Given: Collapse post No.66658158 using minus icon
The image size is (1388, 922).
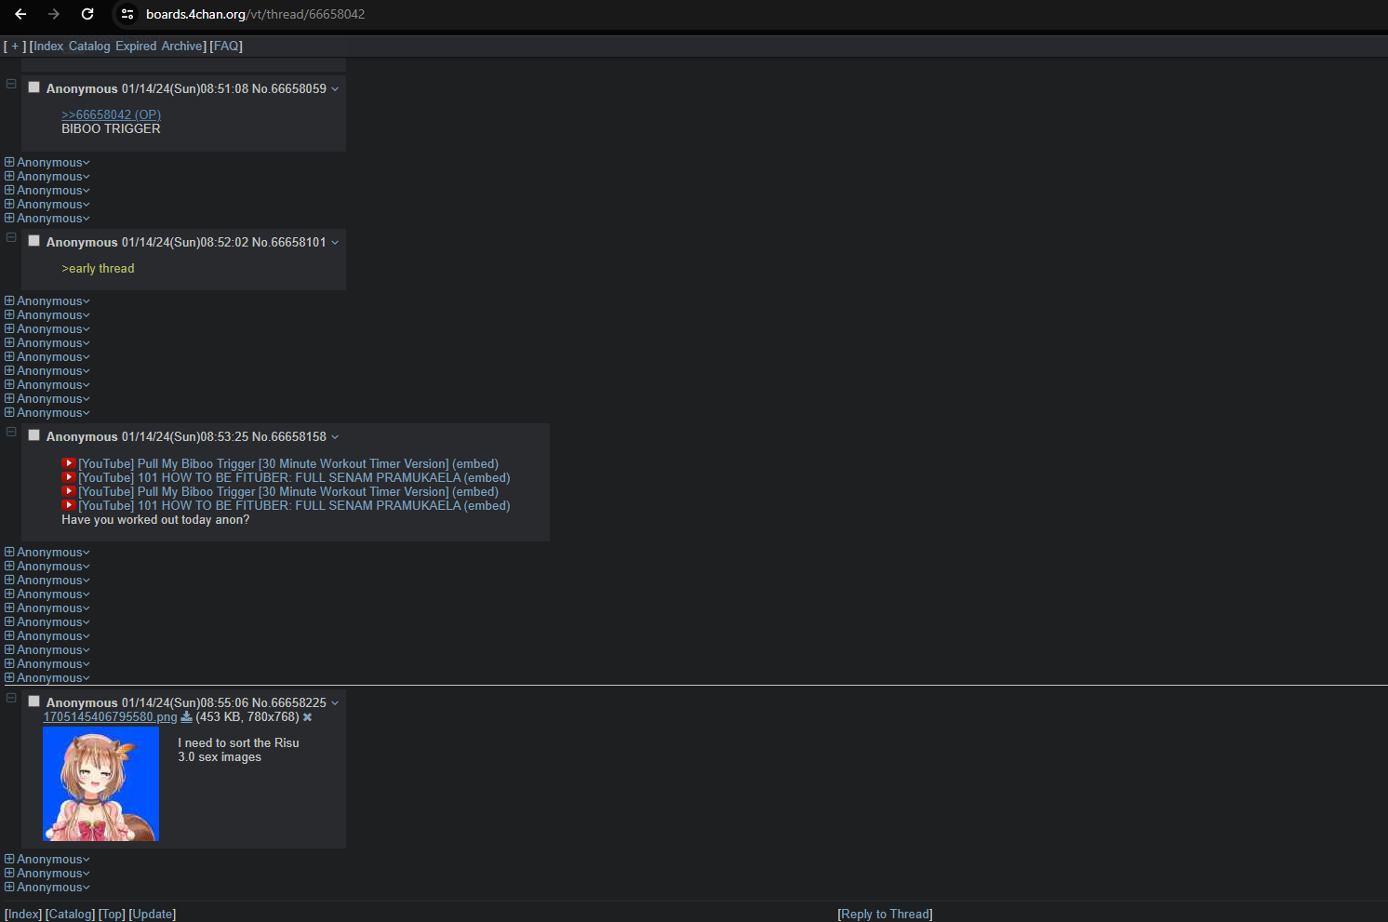Looking at the screenshot, I should (x=11, y=432).
